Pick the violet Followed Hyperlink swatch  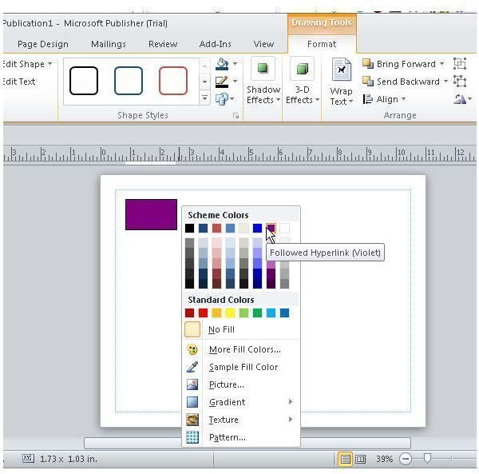(271, 228)
